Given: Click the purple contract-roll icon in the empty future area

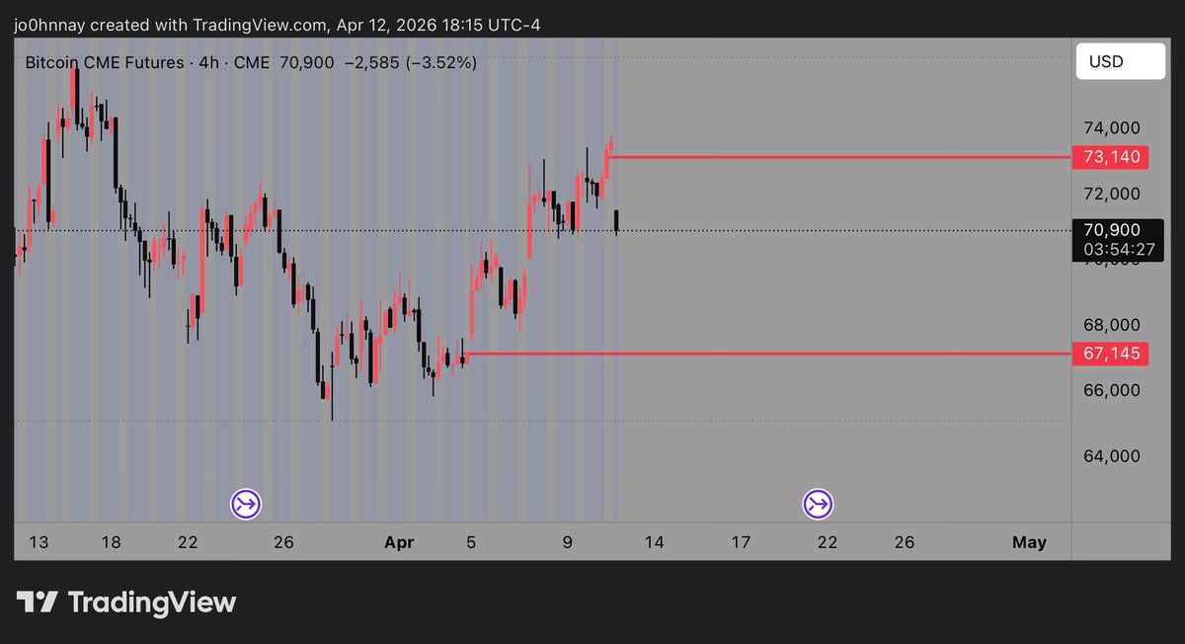Looking at the screenshot, I should pyautogui.click(x=818, y=505).
